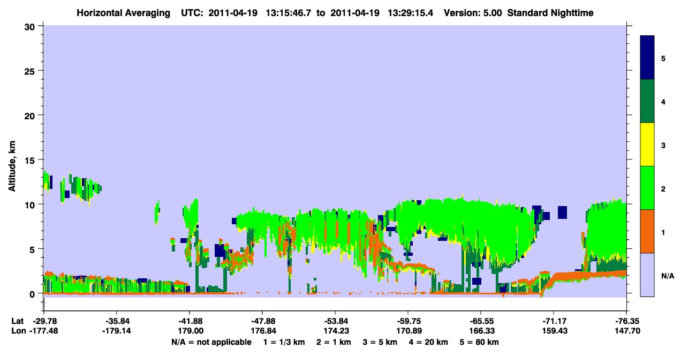Click the dark green level 4 legend swatch
This screenshot has height=357, width=696.
pos(647,101)
